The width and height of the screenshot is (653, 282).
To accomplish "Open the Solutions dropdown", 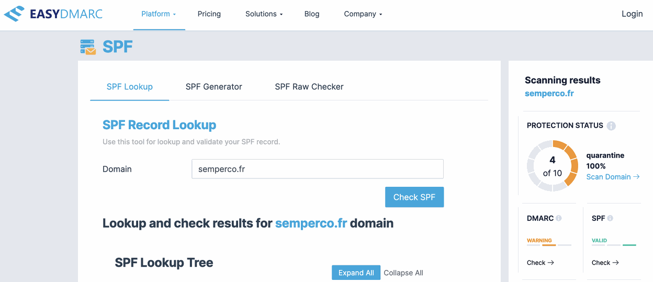I will (x=264, y=14).
